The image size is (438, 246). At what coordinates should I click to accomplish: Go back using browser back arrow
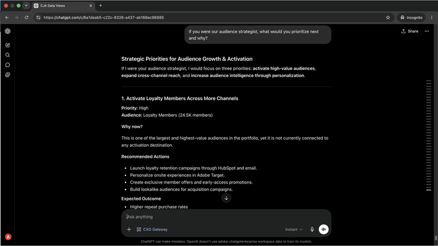tap(7, 18)
